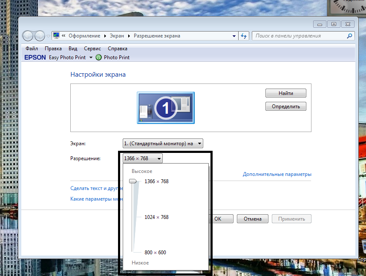366x276 pixels.
Task: Open the Экран monitor dropdown
Action: tap(163, 144)
